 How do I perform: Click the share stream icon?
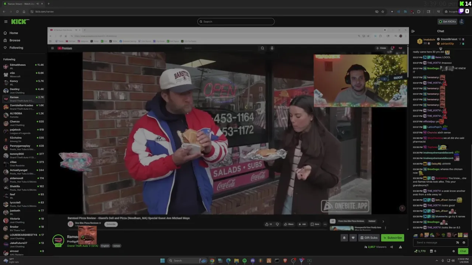click(392, 247)
